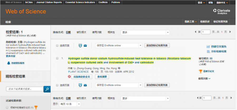The image size is (237, 110).
Task: Open the 检索历史 menu item
Action: click(205, 22)
